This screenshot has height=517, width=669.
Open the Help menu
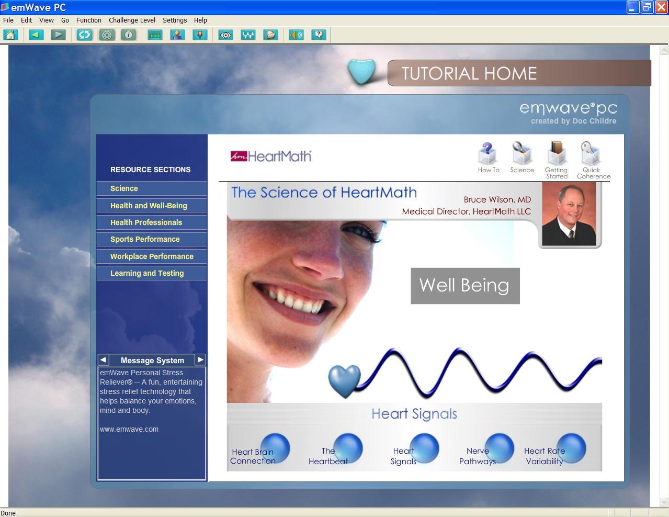[x=200, y=20]
